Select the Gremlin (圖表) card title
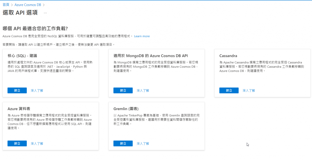Viewport: 312px width, 161px height. tap(126, 109)
